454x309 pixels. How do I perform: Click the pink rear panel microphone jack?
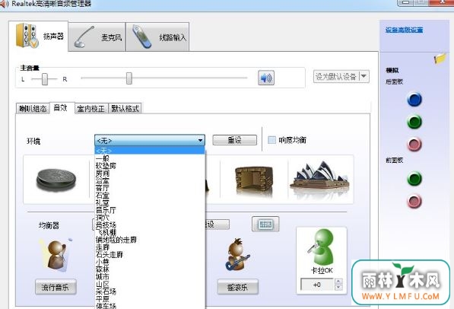click(x=414, y=145)
